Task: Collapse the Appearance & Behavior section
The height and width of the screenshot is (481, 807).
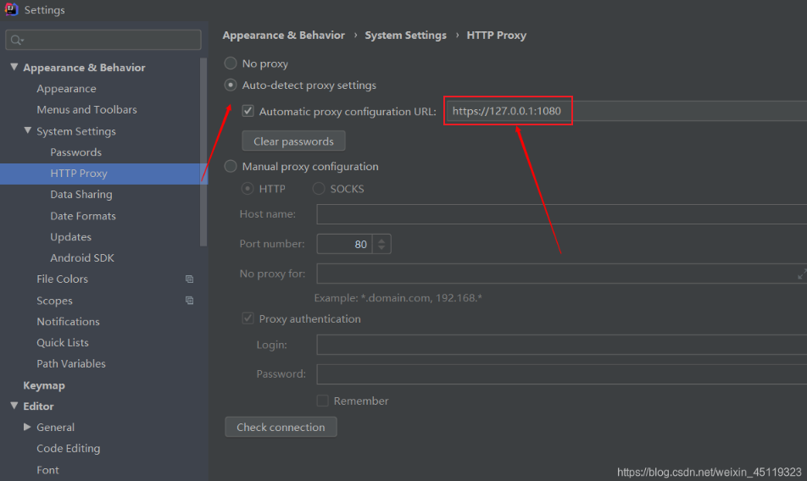Action: (14, 68)
